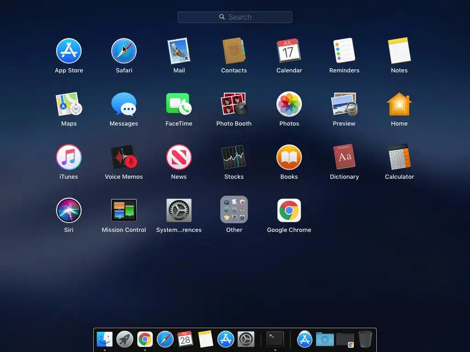This screenshot has width=470, height=352.
Task: Switch to Terminal in the Dock
Action: pos(275,339)
